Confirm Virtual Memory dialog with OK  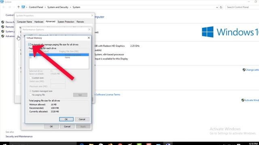(66, 119)
